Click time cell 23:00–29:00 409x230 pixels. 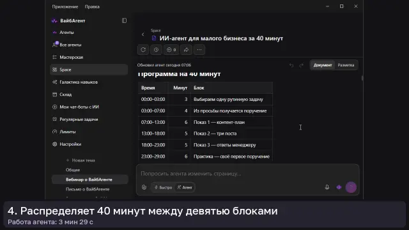pos(153,157)
